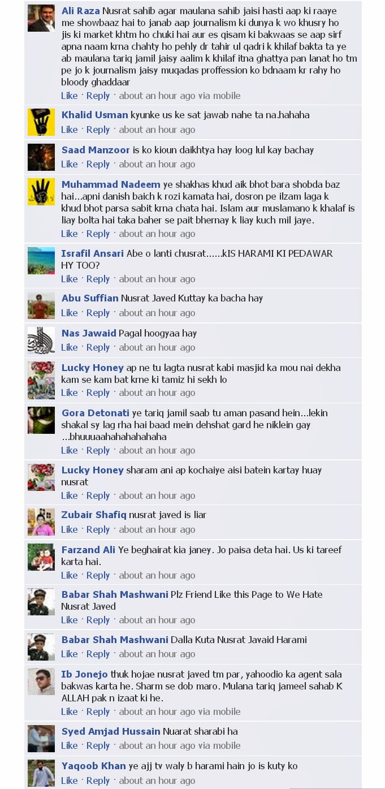Reply to Syed Amjad Hussain's comment

point(98,745)
